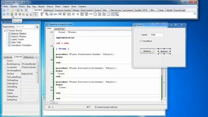Screen dimensions: 208x117
Task: Click the Save floppy disk icon
Action: pyautogui.click(x=18, y=10)
